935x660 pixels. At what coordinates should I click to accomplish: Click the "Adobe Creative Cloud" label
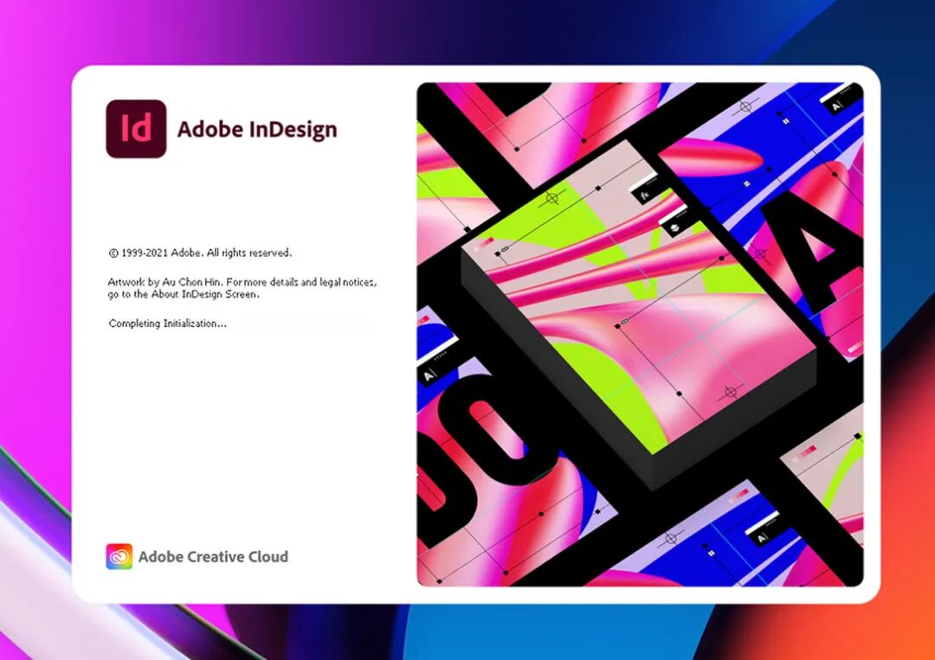coord(214,557)
